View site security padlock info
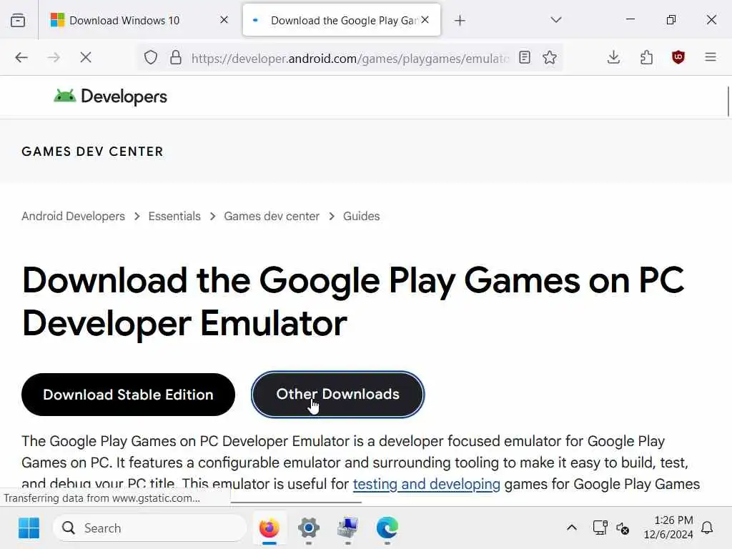Viewport: 732px width, 549px height. 176,57
